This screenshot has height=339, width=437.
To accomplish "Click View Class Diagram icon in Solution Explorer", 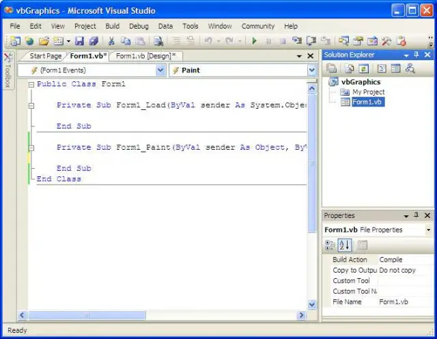I will [410, 68].
